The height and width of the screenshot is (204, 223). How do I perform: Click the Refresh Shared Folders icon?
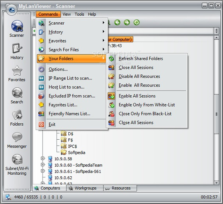111,59
